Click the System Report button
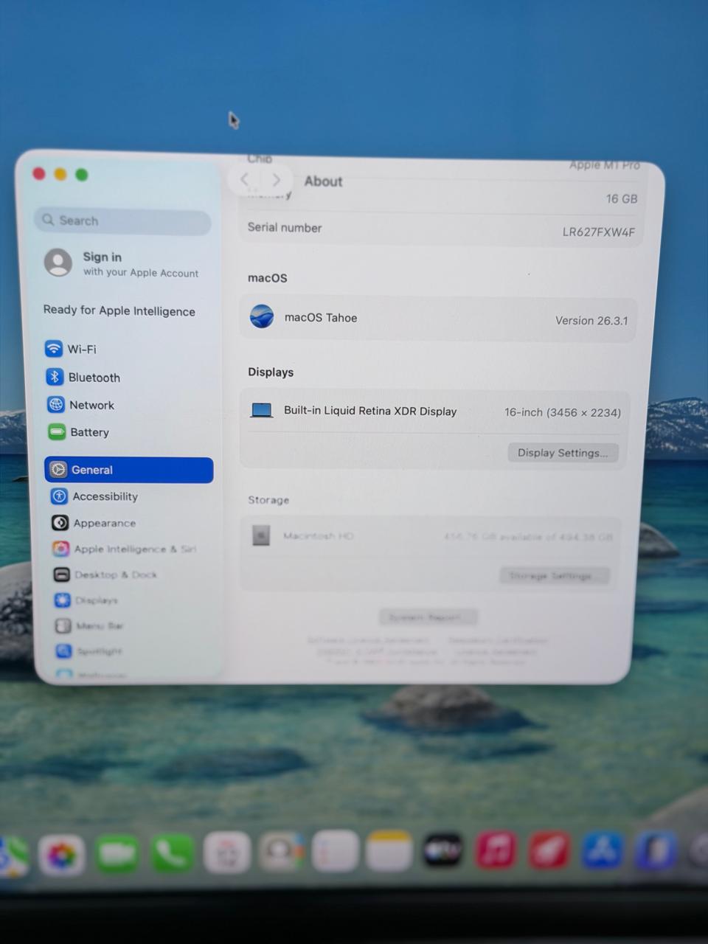This screenshot has height=944, width=708. [x=428, y=617]
